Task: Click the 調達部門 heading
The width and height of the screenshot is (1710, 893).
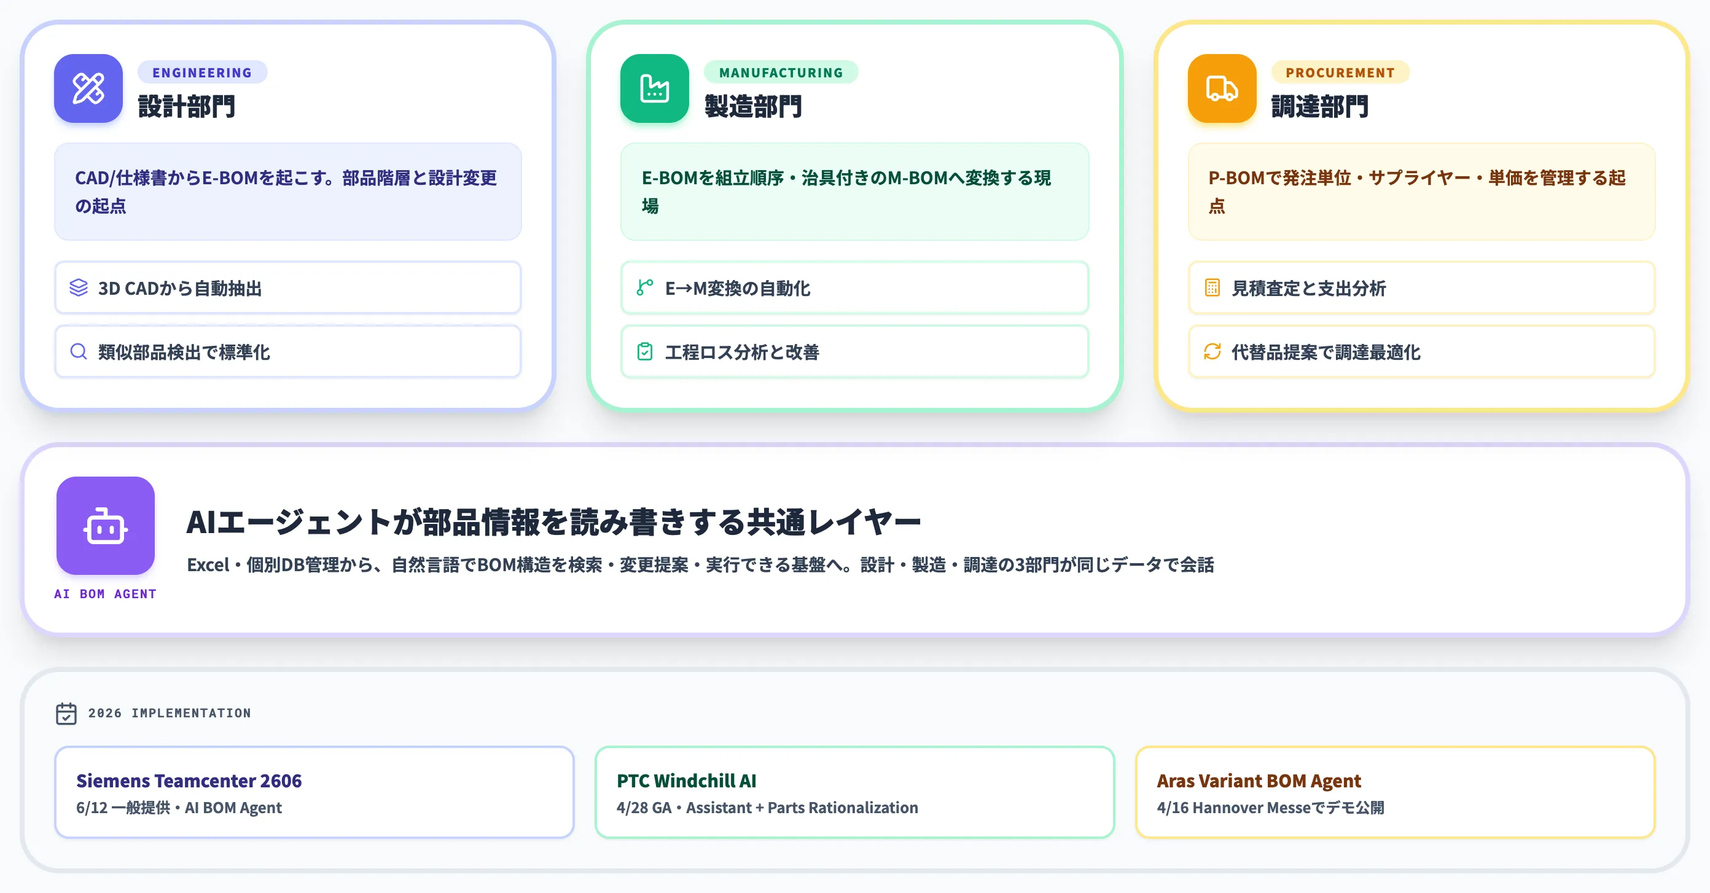Action: click(x=1321, y=106)
